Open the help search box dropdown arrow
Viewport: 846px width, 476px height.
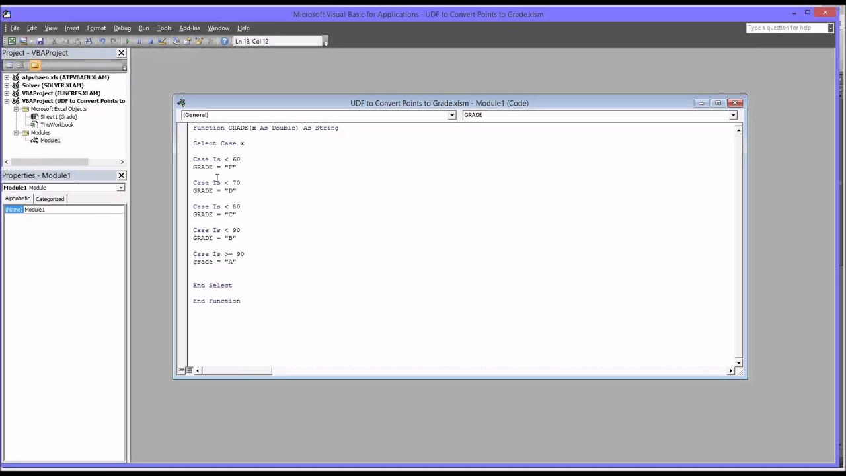831,28
